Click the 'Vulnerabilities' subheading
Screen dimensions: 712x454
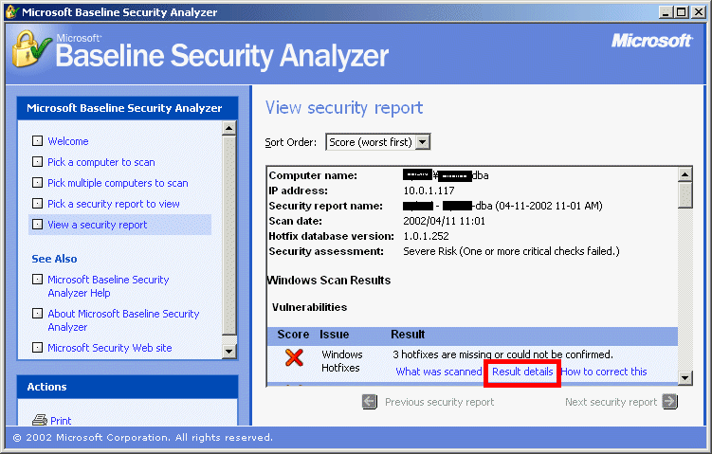coord(309,307)
